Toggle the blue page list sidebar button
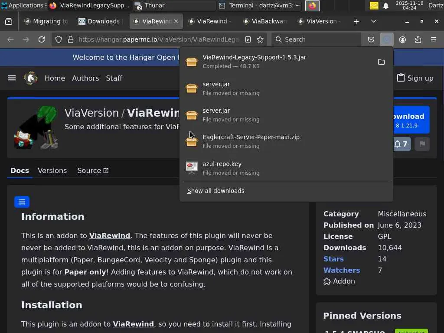444x333 pixels. click(x=22, y=202)
